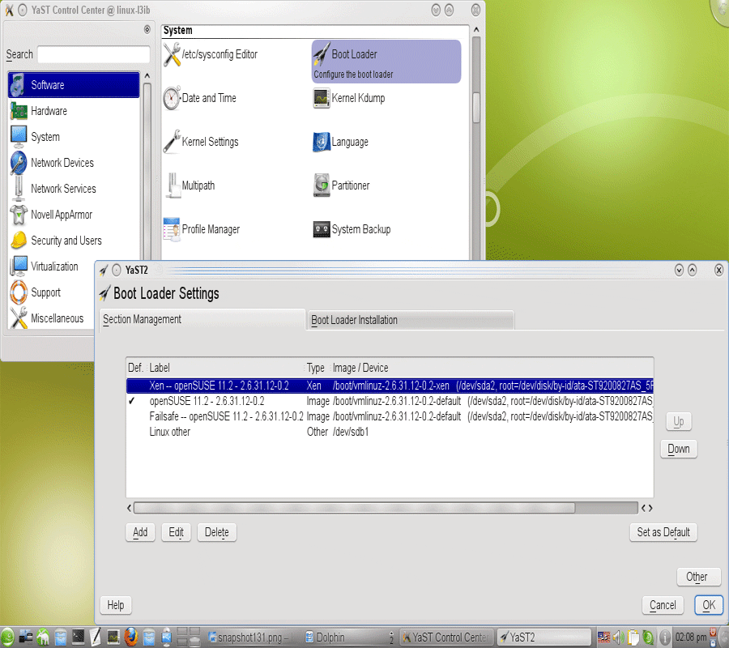Open the Partitioner module
Viewport: 729px width, 648px height.
pyautogui.click(x=342, y=185)
